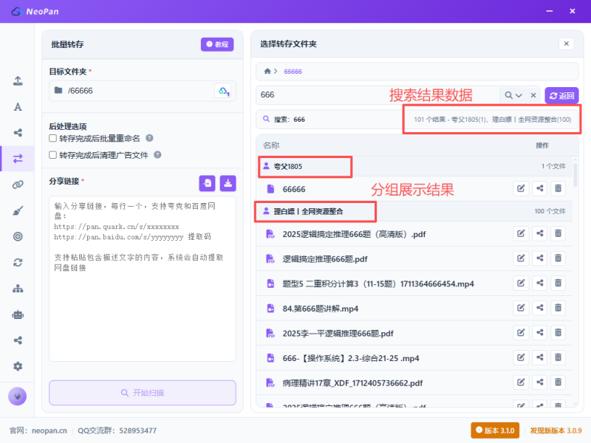
Task: Enable 转存完成后批量重命名 checkbox
Action: pos(53,138)
